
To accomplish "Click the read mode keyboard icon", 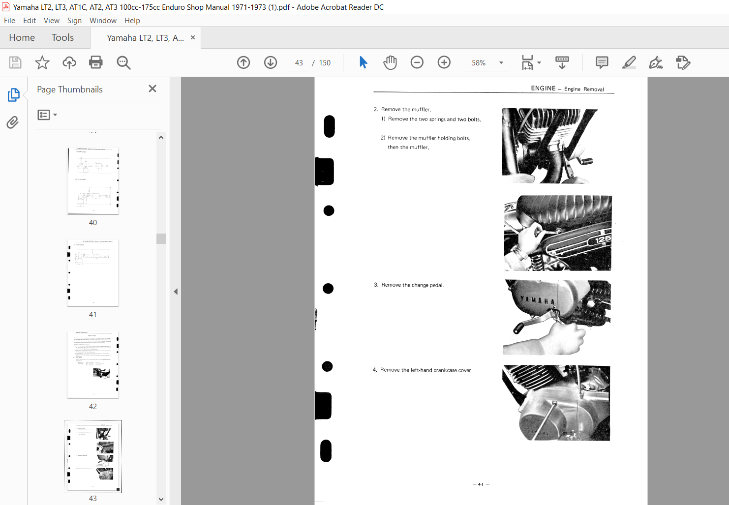I will pos(562,62).
